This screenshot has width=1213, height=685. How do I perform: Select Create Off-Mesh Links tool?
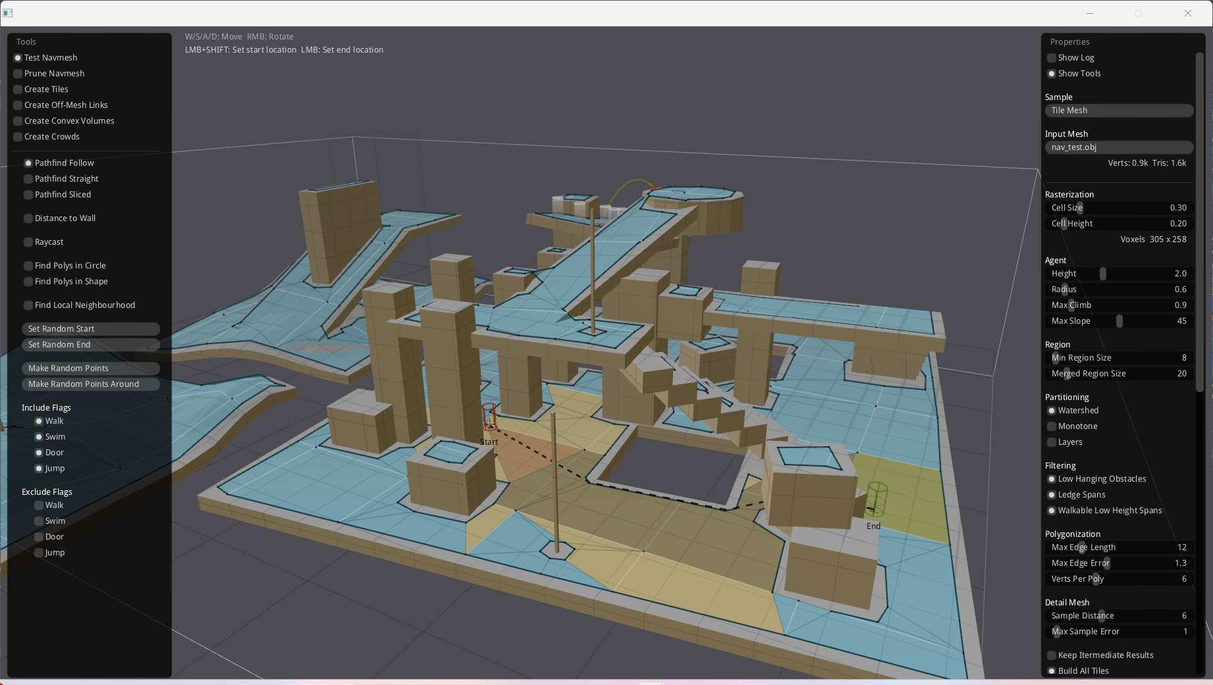click(x=61, y=105)
